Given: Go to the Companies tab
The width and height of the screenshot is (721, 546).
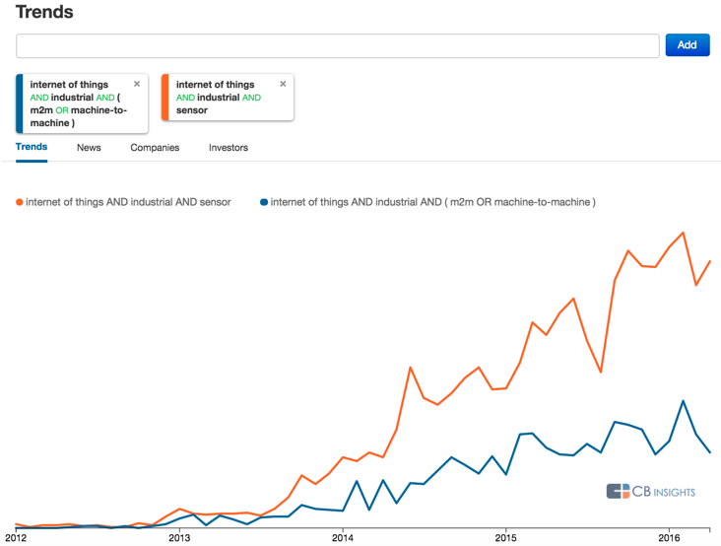Looking at the screenshot, I should pyautogui.click(x=155, y=148).
